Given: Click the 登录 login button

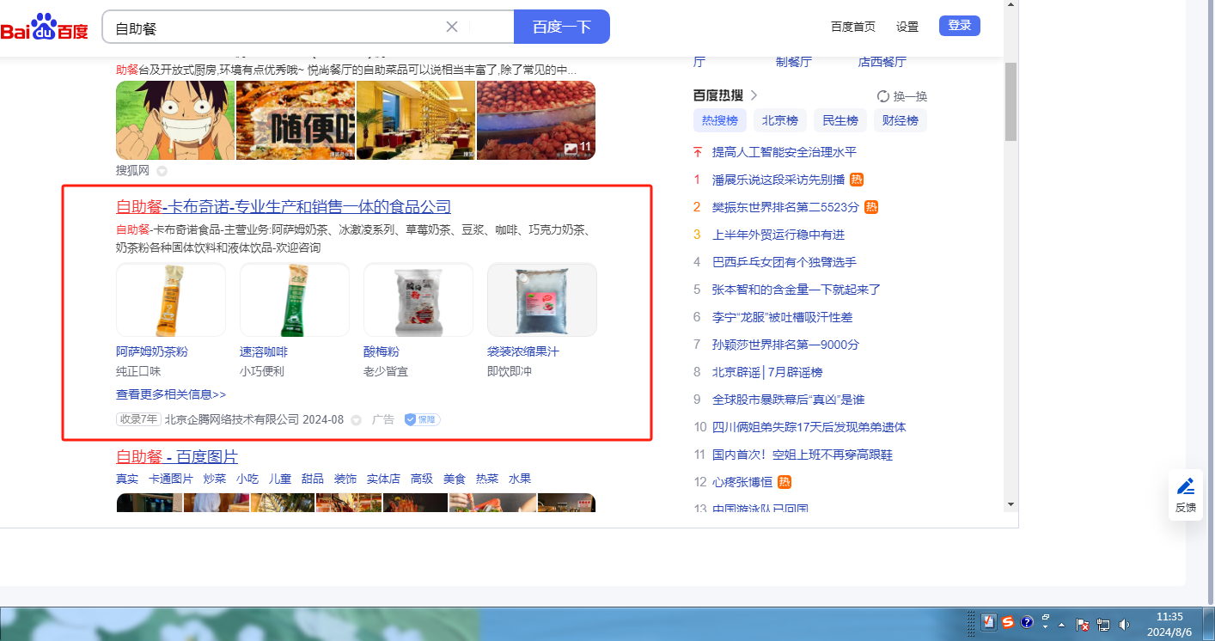Looking at the screenshot, I should [960, 26].
